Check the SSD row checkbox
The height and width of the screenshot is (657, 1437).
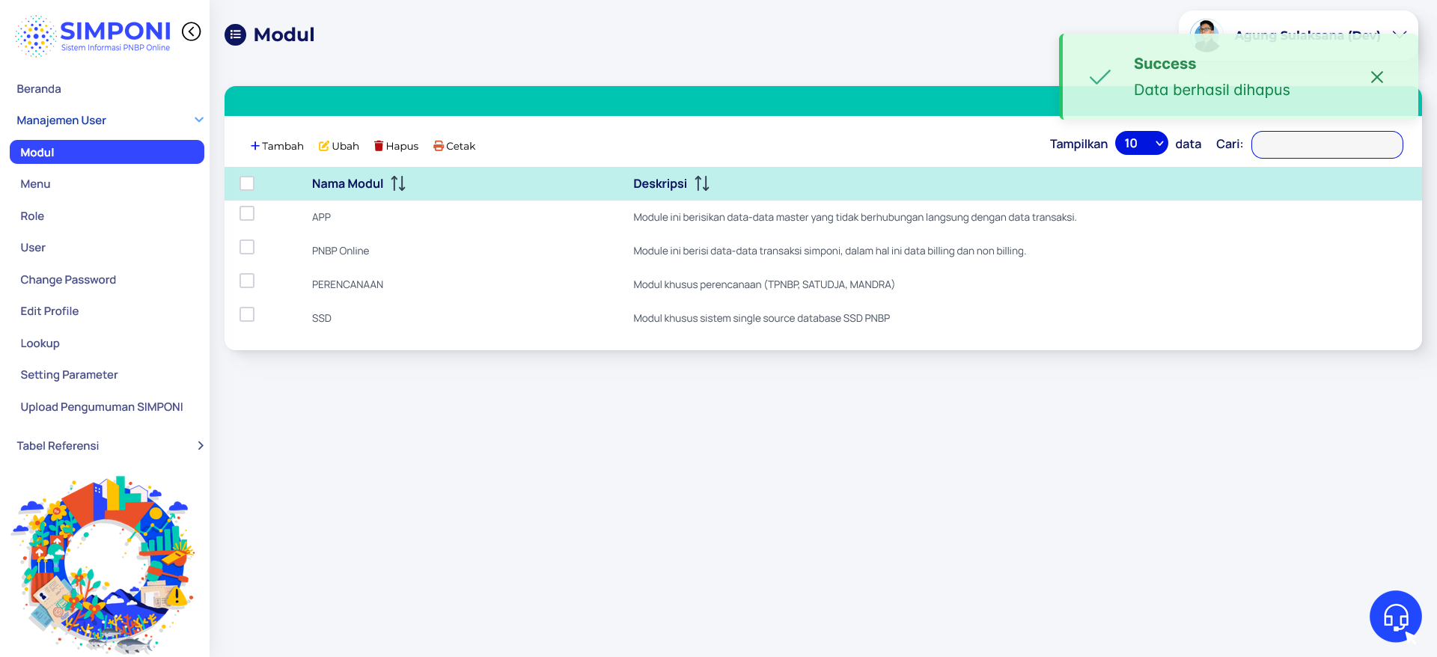click(x=247, y=314)
